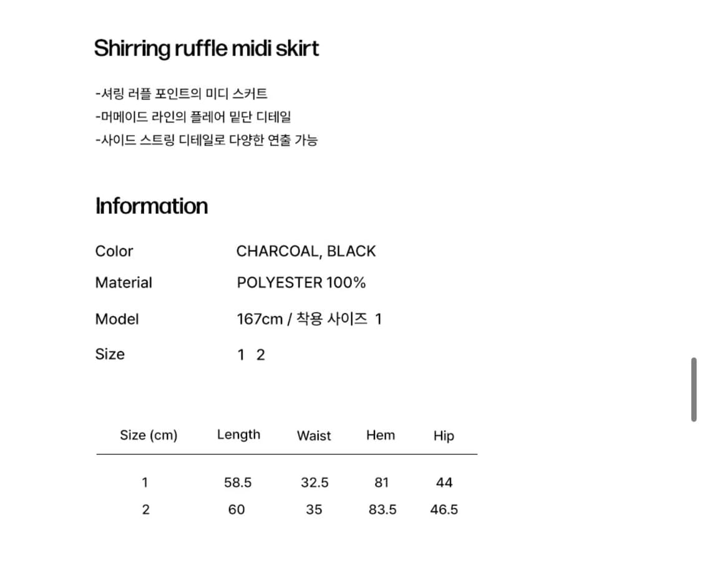Click the "Length" column header

point(238,435)
